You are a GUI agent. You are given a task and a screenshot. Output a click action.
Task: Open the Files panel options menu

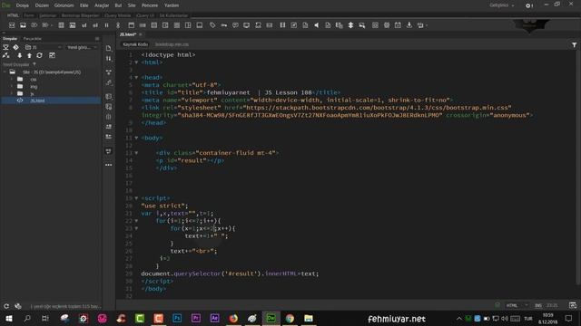97,38
